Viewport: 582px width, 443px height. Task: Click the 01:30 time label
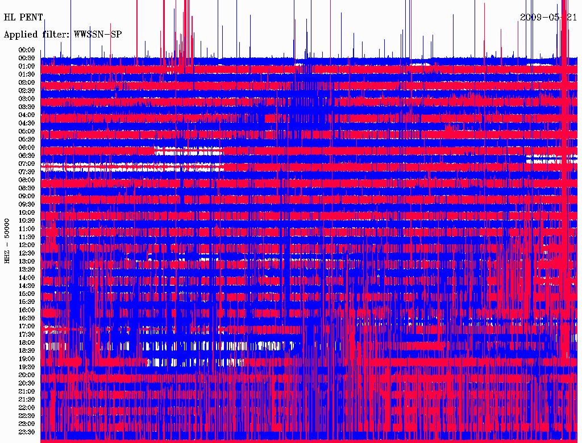(x=27, y=74)
